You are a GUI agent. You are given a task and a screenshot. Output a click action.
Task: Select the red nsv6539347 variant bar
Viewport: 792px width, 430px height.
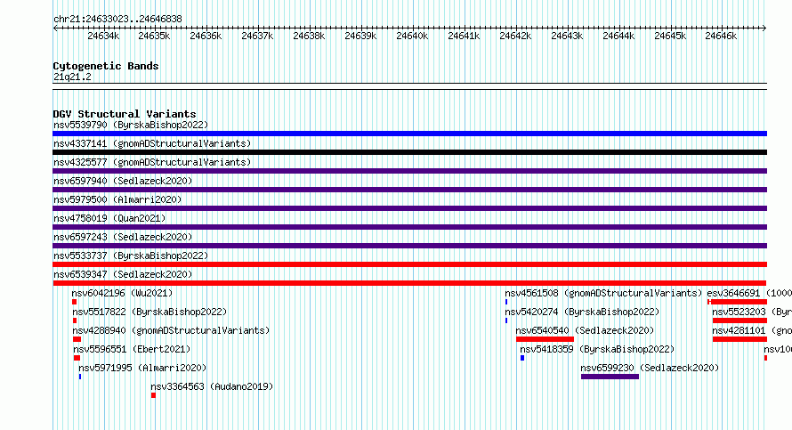(x=409, y=283)
